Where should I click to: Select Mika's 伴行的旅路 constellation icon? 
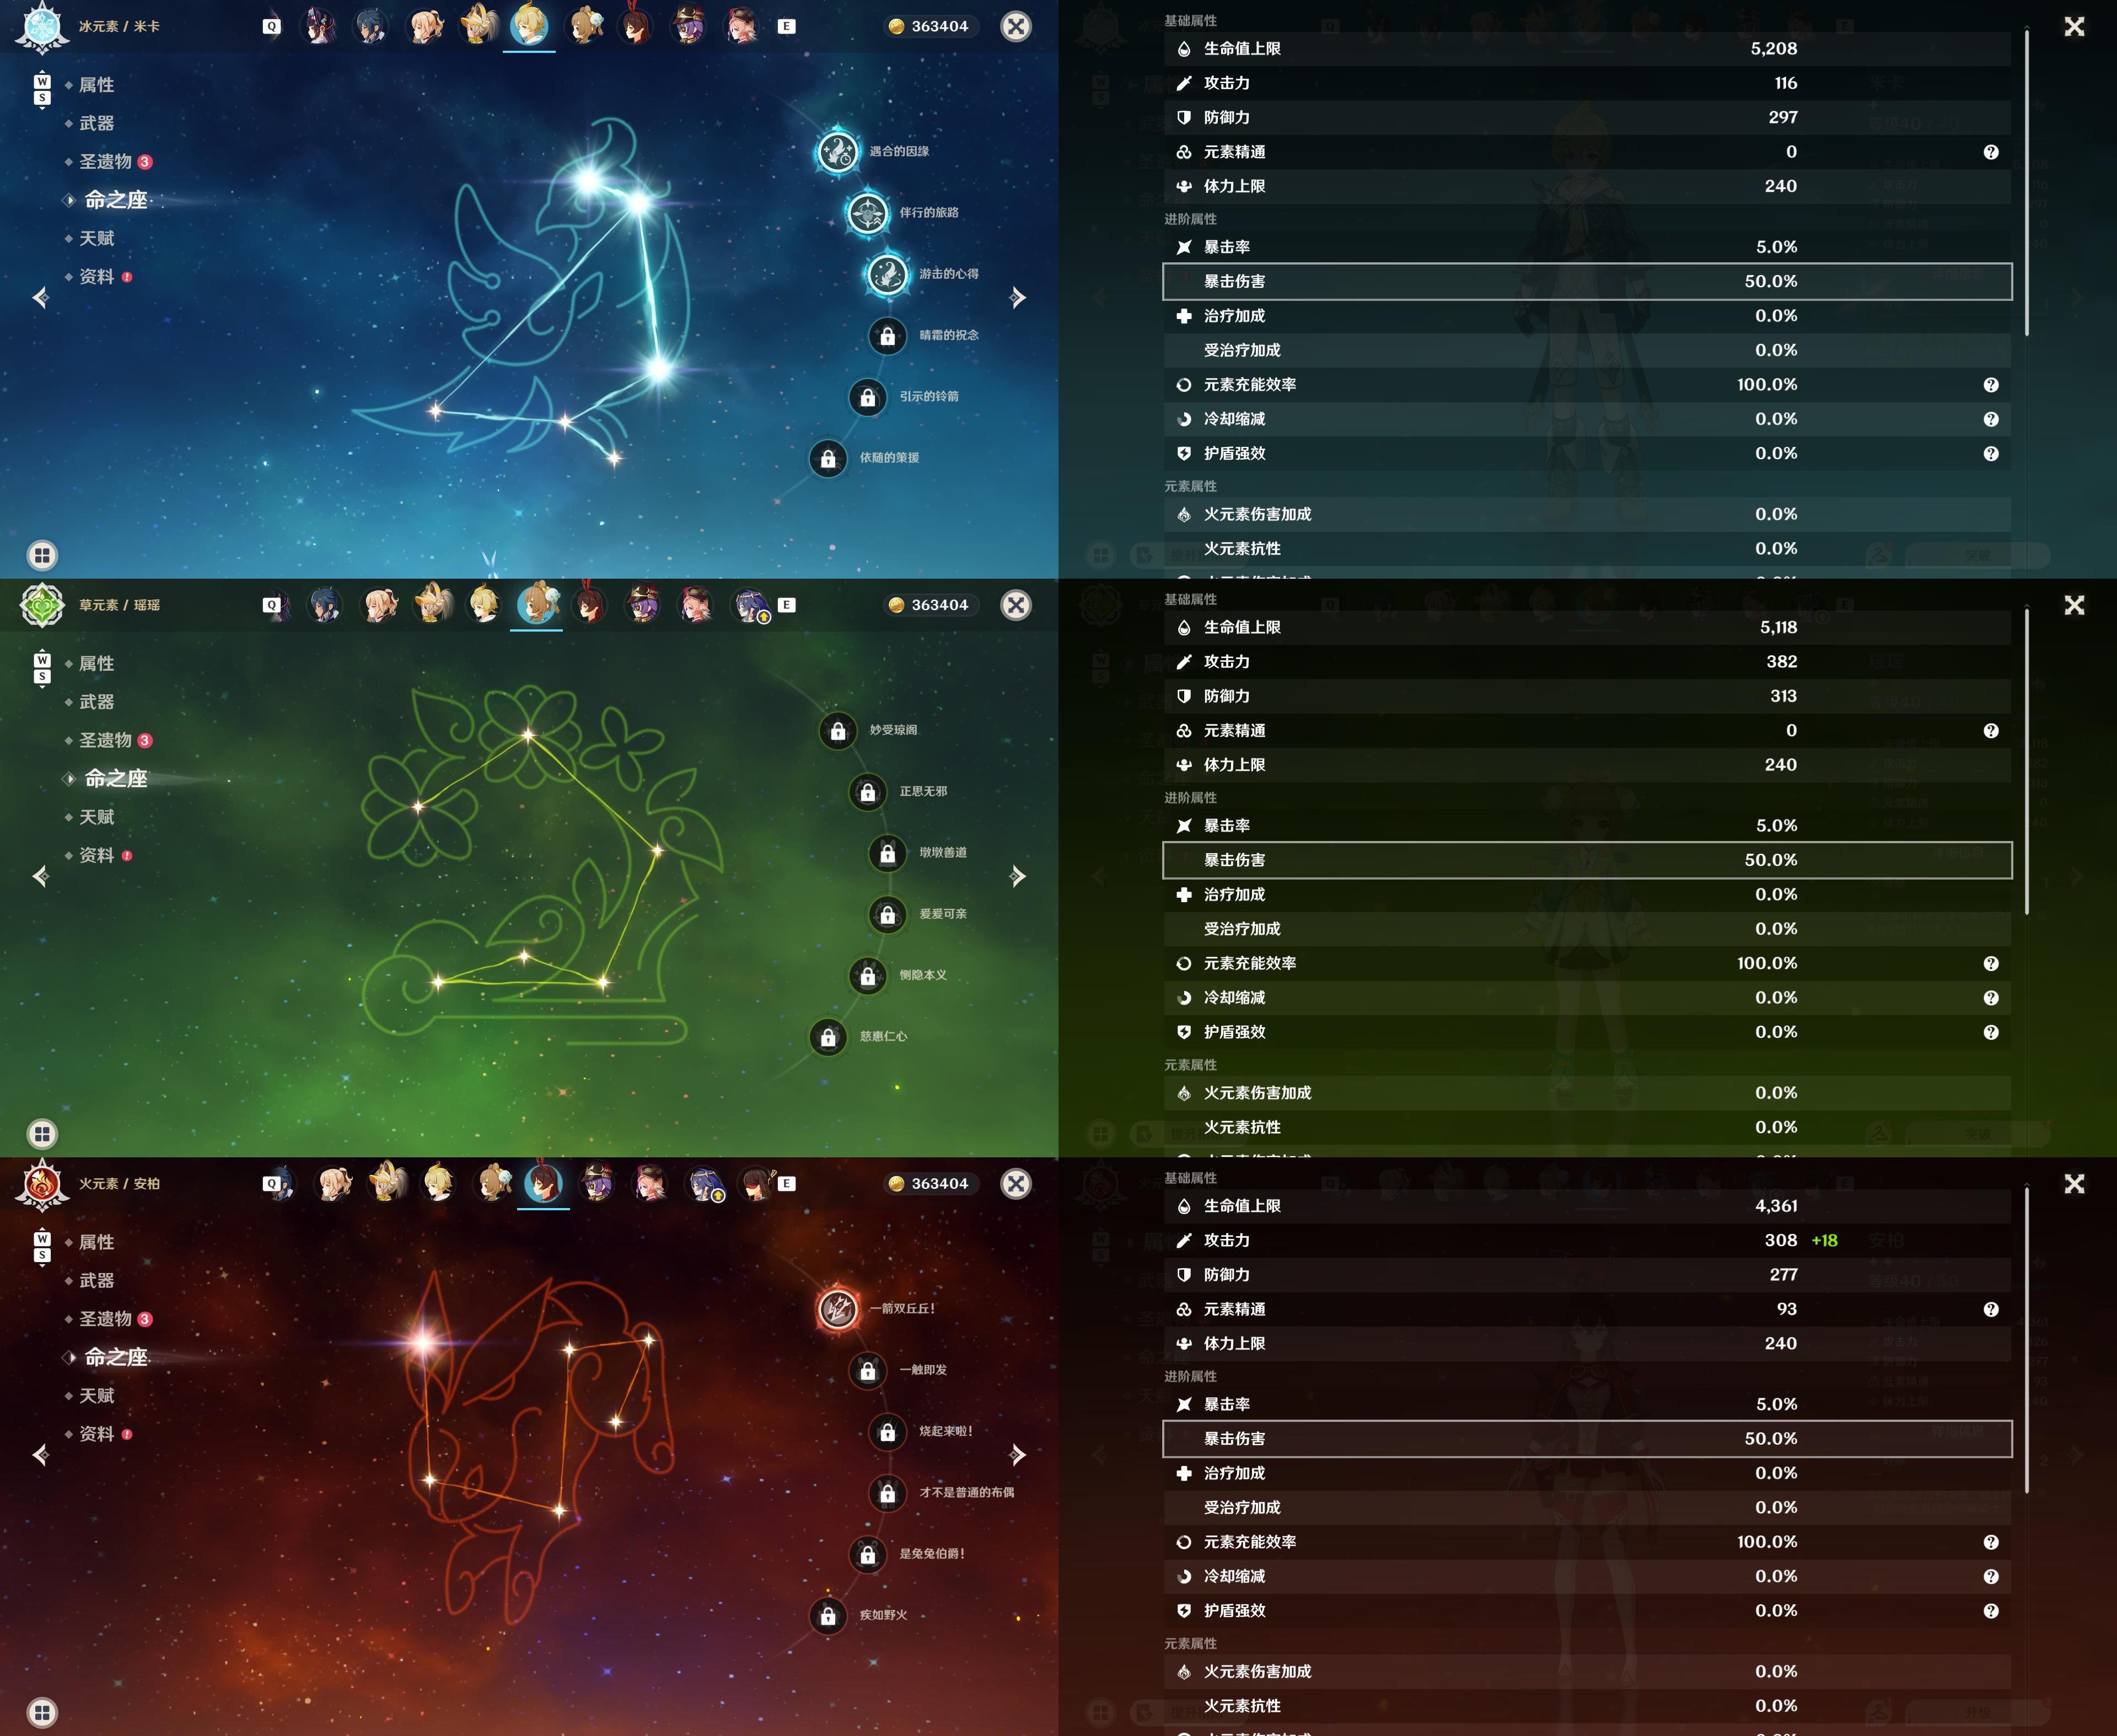click(x=867, y=213)
